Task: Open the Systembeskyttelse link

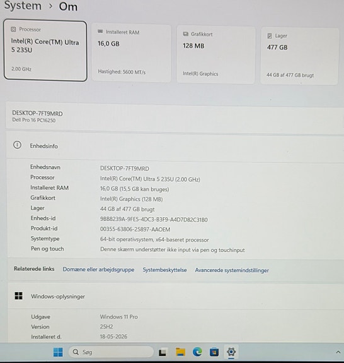Action: pyautogui.click(x=164, y=270)
